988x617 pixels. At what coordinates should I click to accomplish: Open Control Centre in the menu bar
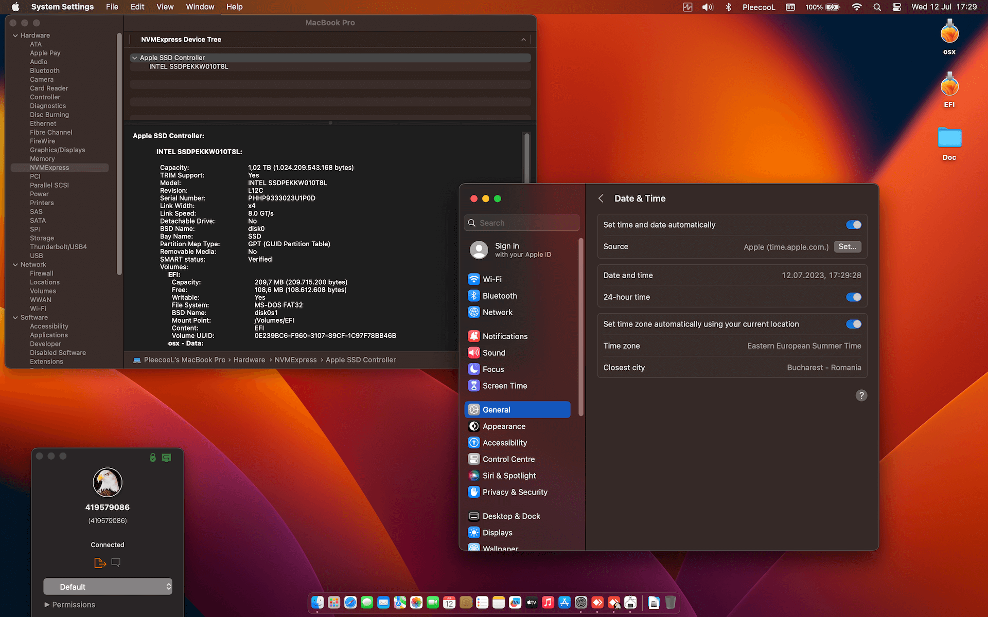[x=897, y=7]
